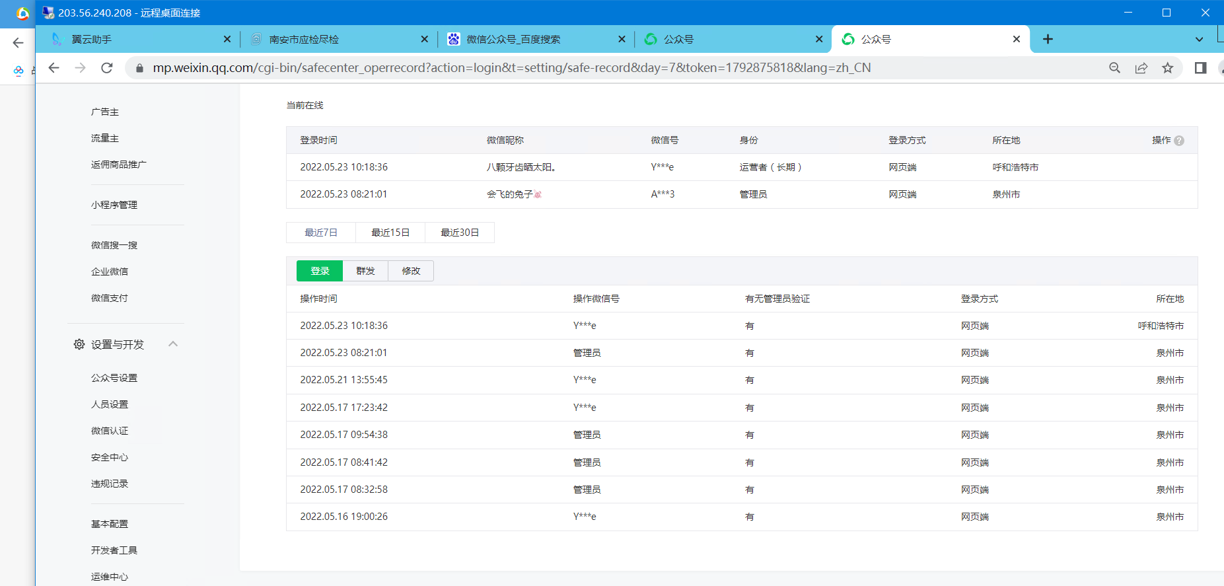Select the 群发 record tab
This screenshot has height=586, width=1224.
point(365,271)
